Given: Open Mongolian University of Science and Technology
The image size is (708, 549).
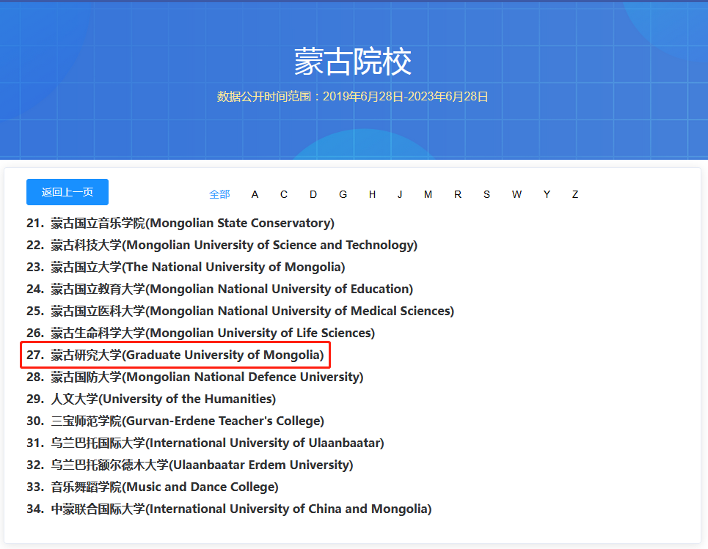Looking at the screenshot, I should click(222, 245).
